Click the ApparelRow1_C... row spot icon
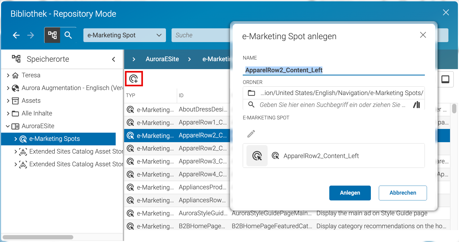The image size is (459, 242). tap(130, 123)
